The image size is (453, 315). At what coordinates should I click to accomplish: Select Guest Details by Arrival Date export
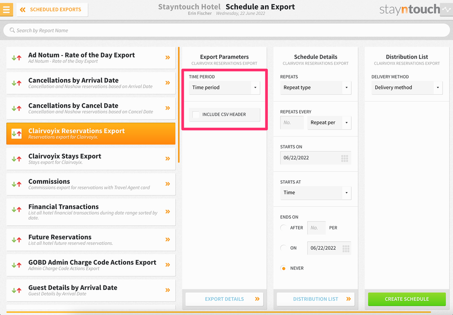(x=91, y=290)
